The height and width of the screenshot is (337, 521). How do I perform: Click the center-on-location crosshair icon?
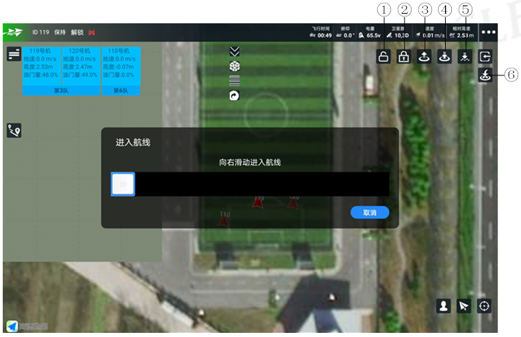485,306
